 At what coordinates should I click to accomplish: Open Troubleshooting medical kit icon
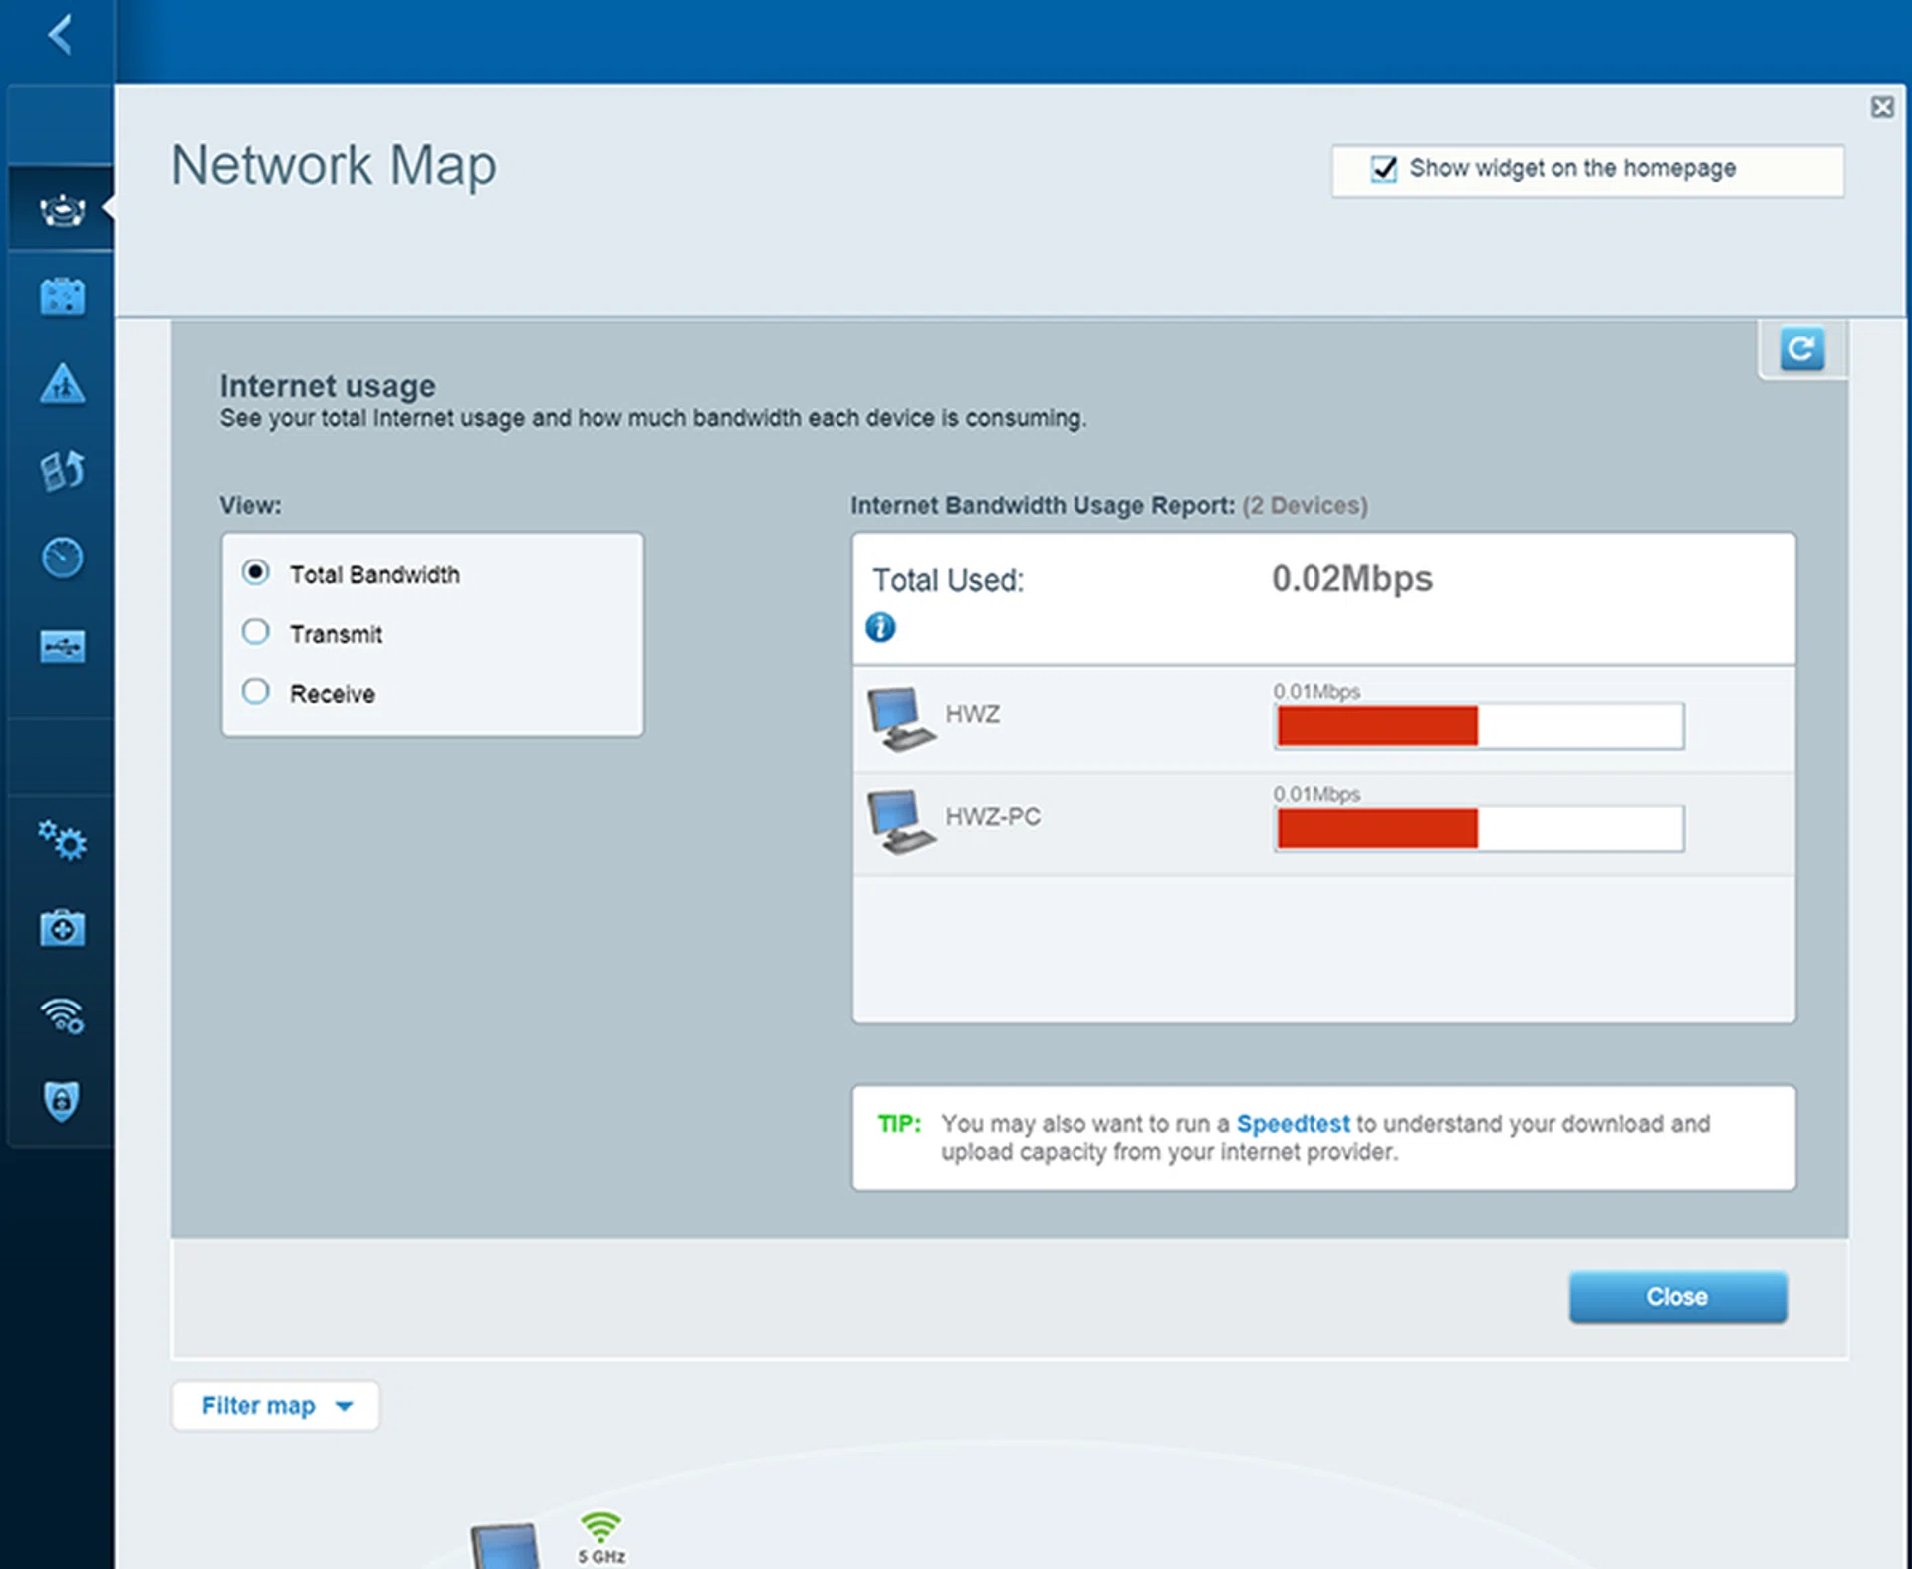point(62,928)
